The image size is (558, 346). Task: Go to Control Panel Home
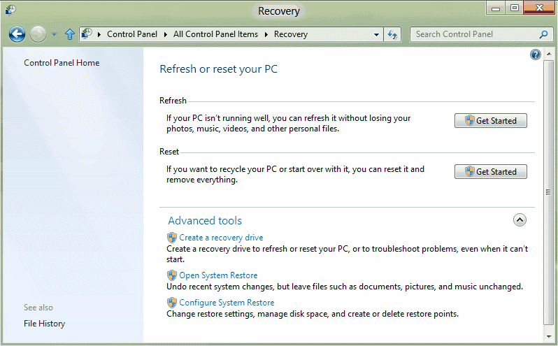click(x=62, y=63)
